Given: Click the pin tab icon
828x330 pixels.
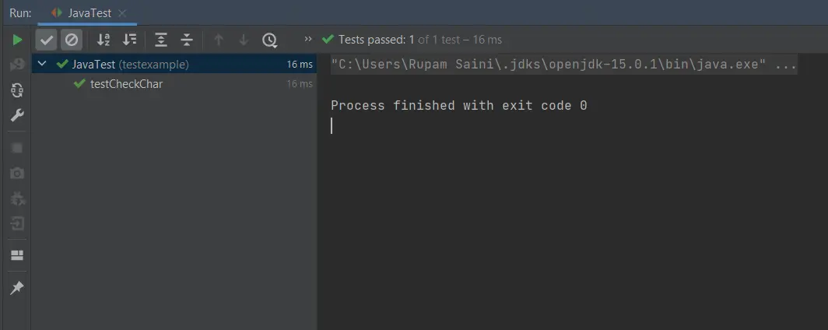Looking at the screenshot, I should pyautogui.click(x=17, y=288).
